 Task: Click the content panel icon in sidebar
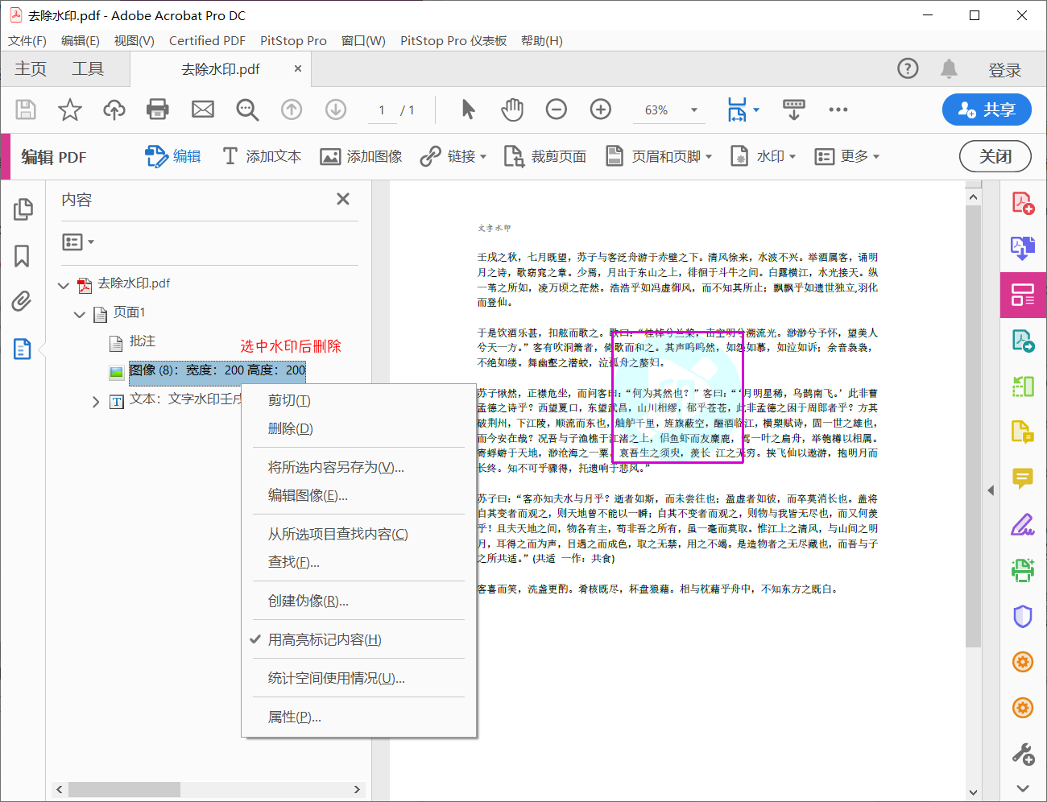(22, 349)
